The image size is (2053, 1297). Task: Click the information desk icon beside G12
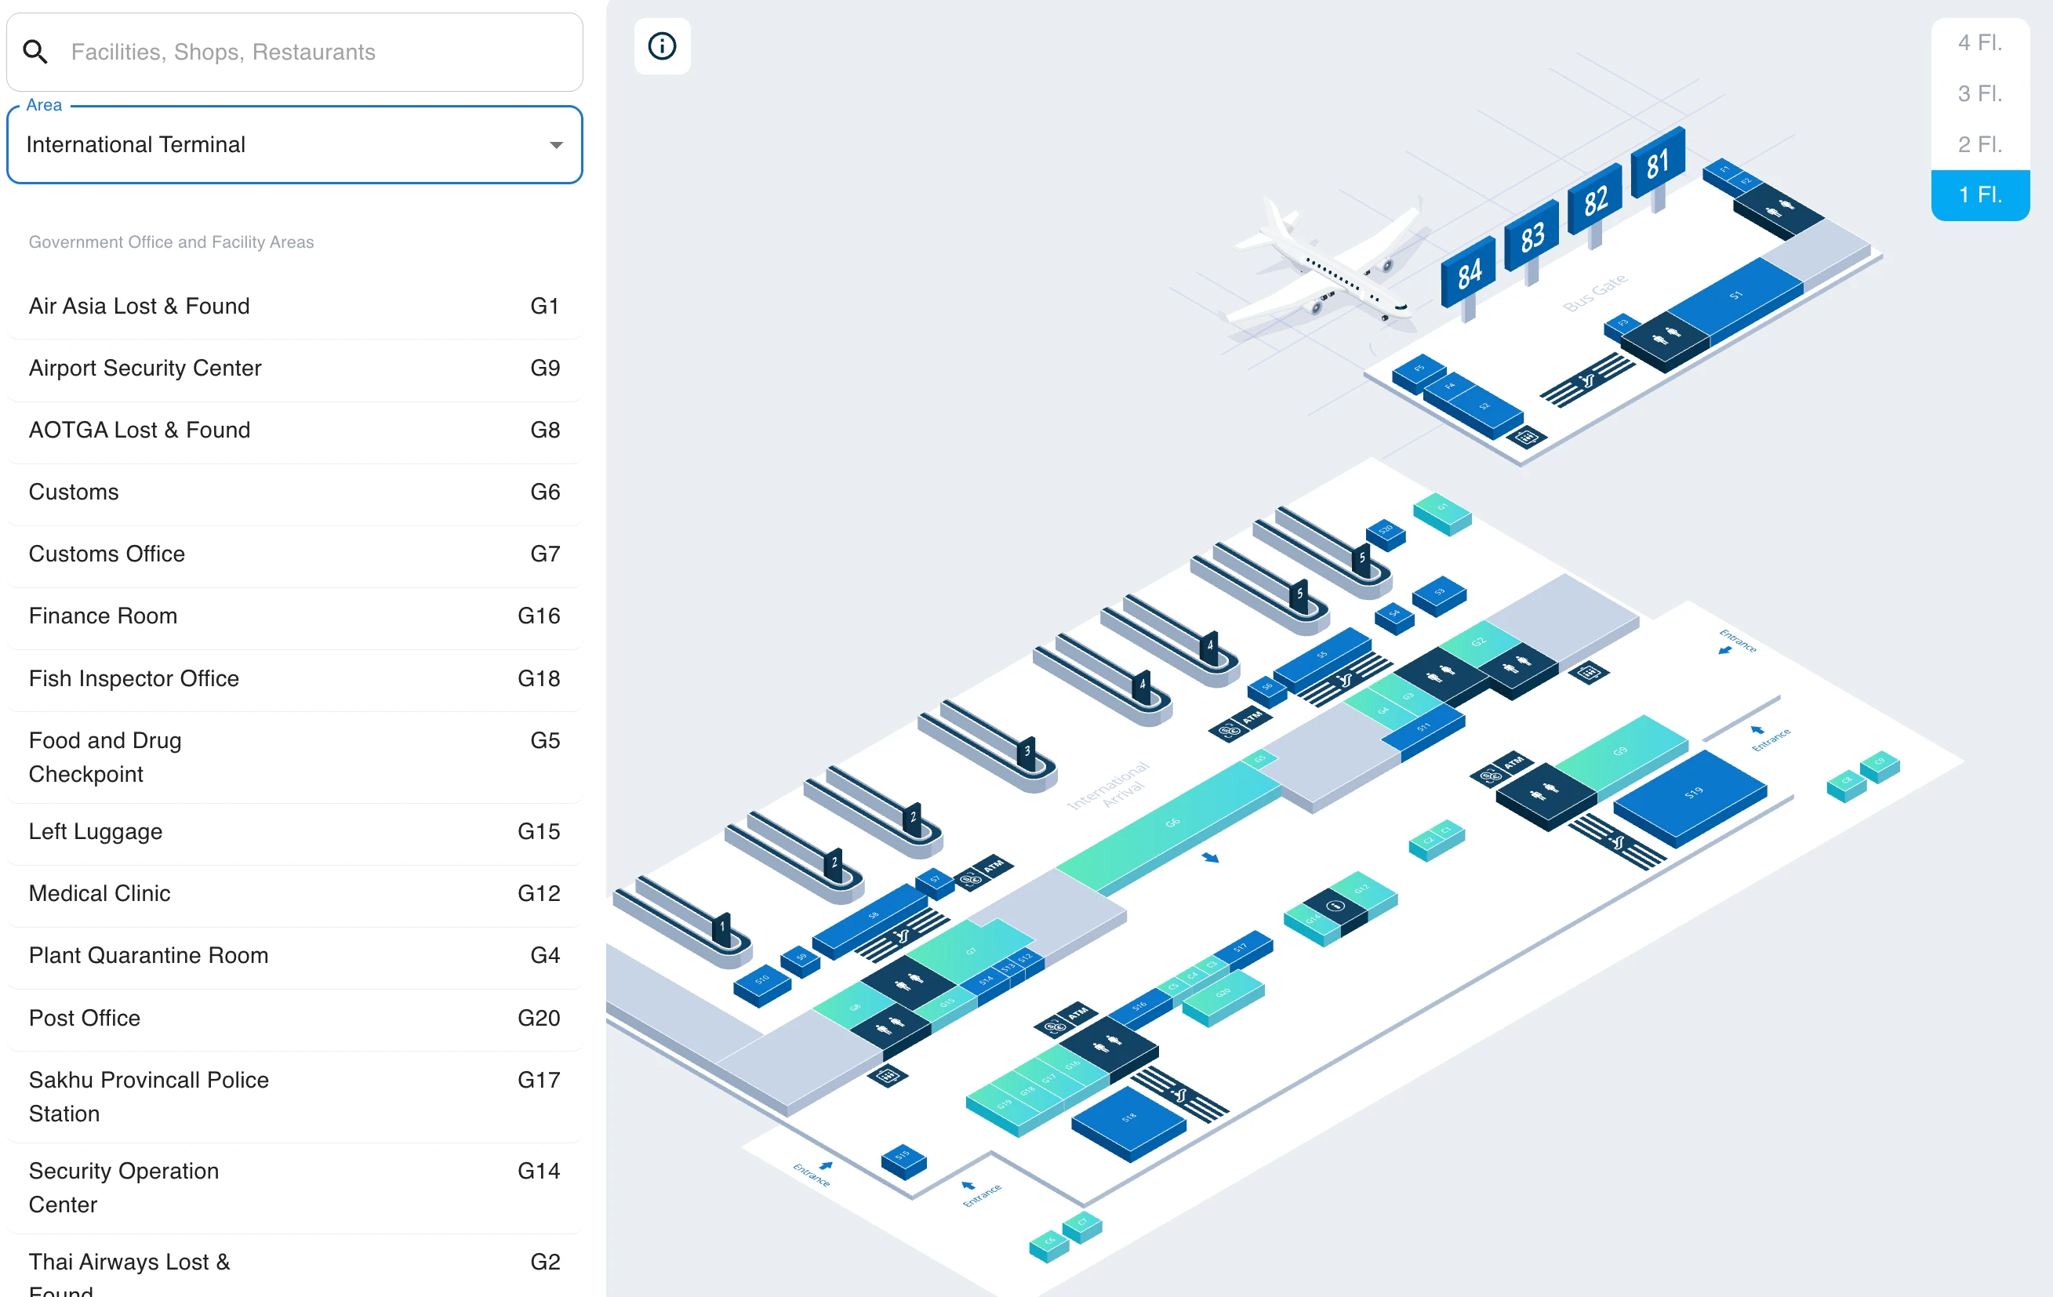pos(1335,906)
